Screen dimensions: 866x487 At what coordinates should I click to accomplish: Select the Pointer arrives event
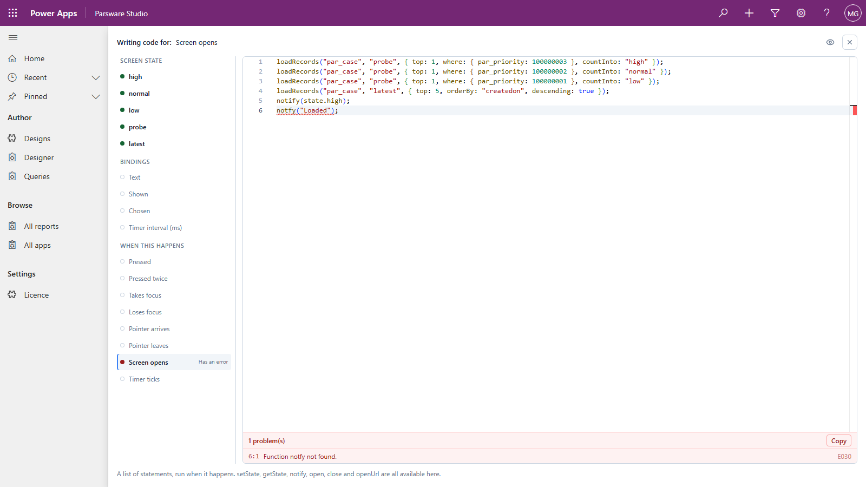tap(174, 329)
